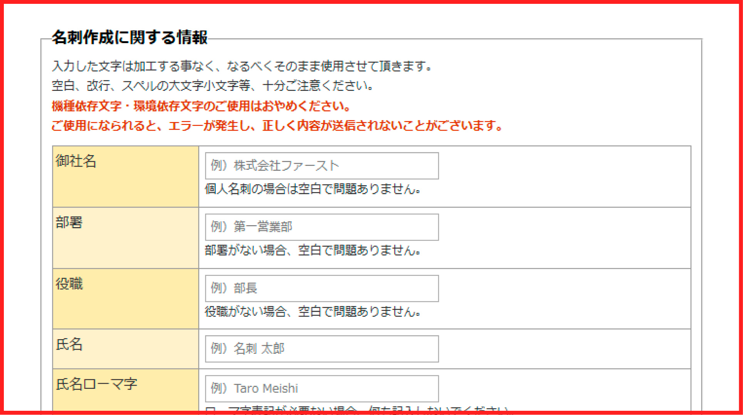Click the red ご使用になられると error notice line
The height and width of the screenshot is (415, 743).
[x=277, y=126]
